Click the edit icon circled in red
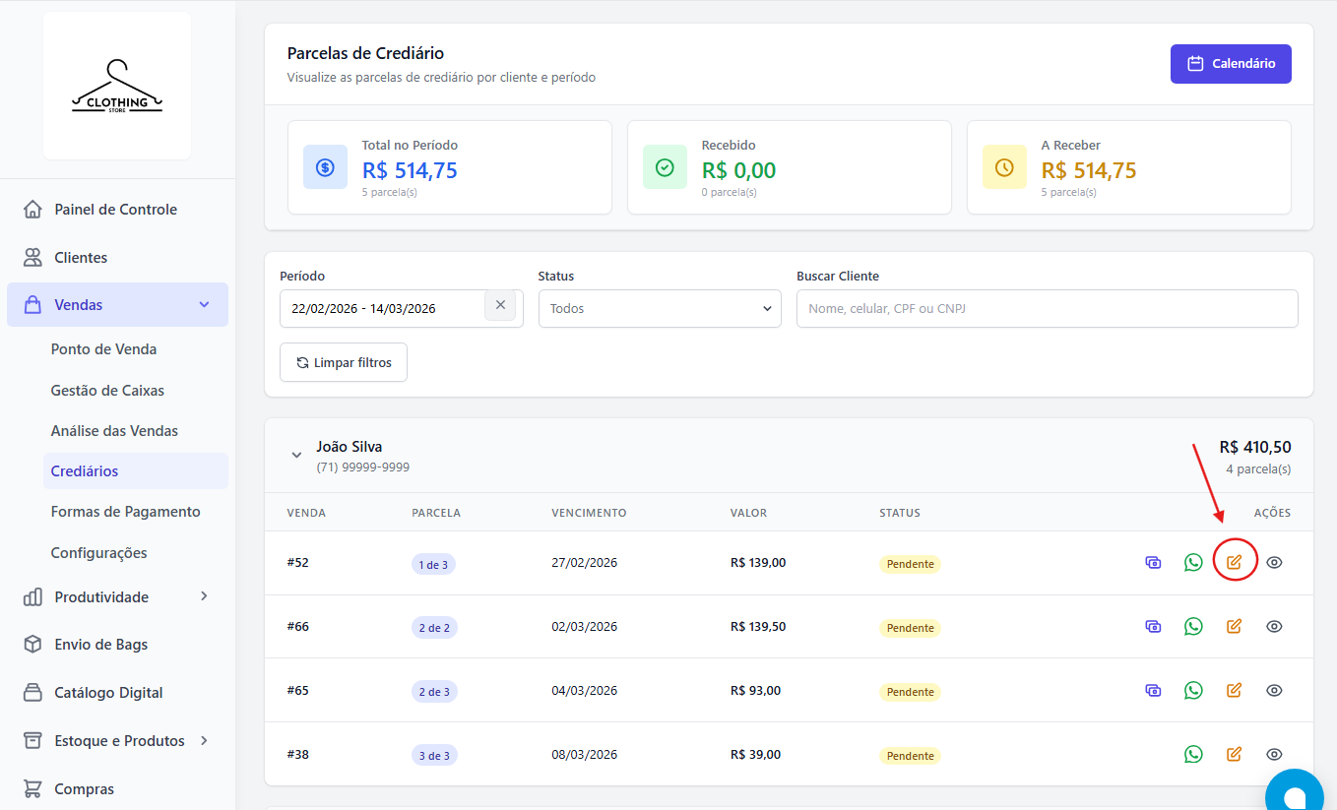Image resolution: width=1337 pixels, height=810 pixels. click(x=1234, y=563)
